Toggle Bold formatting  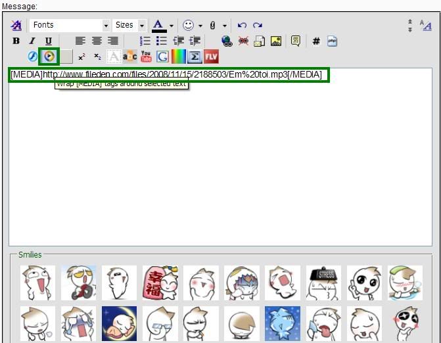click(x=16, y=41)
